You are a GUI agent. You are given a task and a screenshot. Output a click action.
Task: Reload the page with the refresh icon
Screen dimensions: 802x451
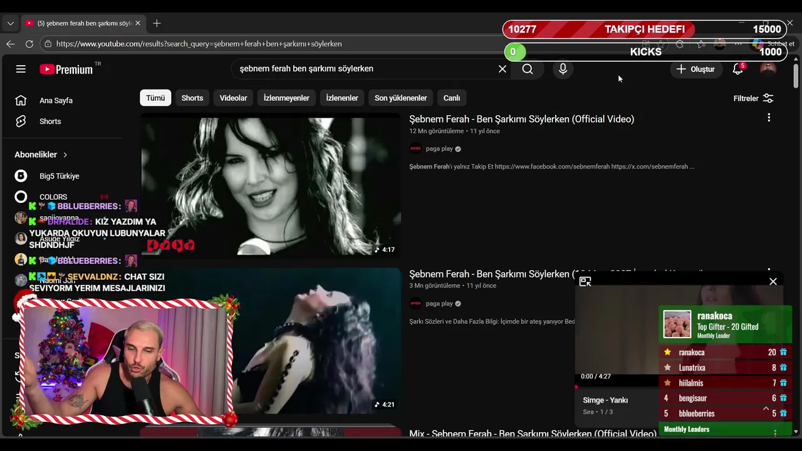click(29, 44)
